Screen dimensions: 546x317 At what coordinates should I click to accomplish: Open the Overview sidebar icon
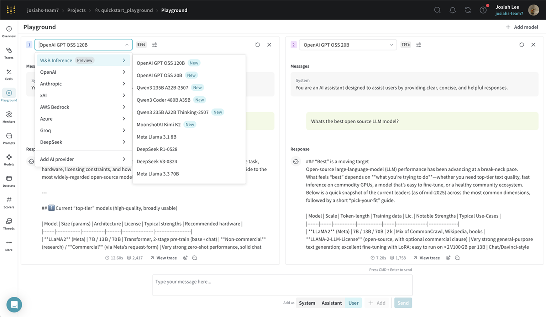pos(9,31)
